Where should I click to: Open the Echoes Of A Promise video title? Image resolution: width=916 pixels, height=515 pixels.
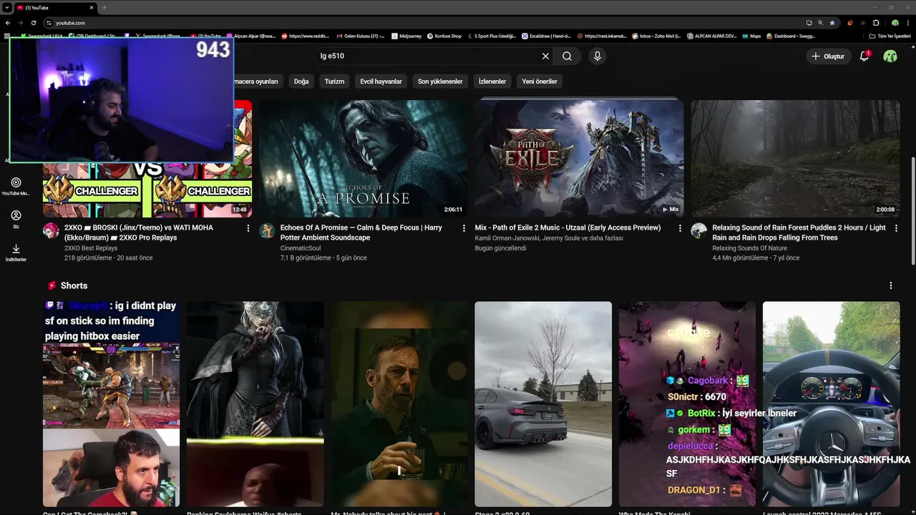point(361,232)
